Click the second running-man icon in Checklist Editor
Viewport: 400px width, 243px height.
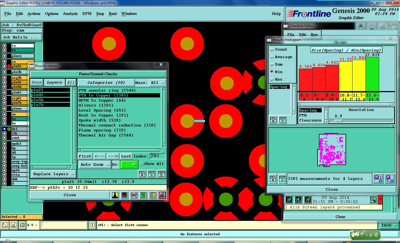point(298,200)
